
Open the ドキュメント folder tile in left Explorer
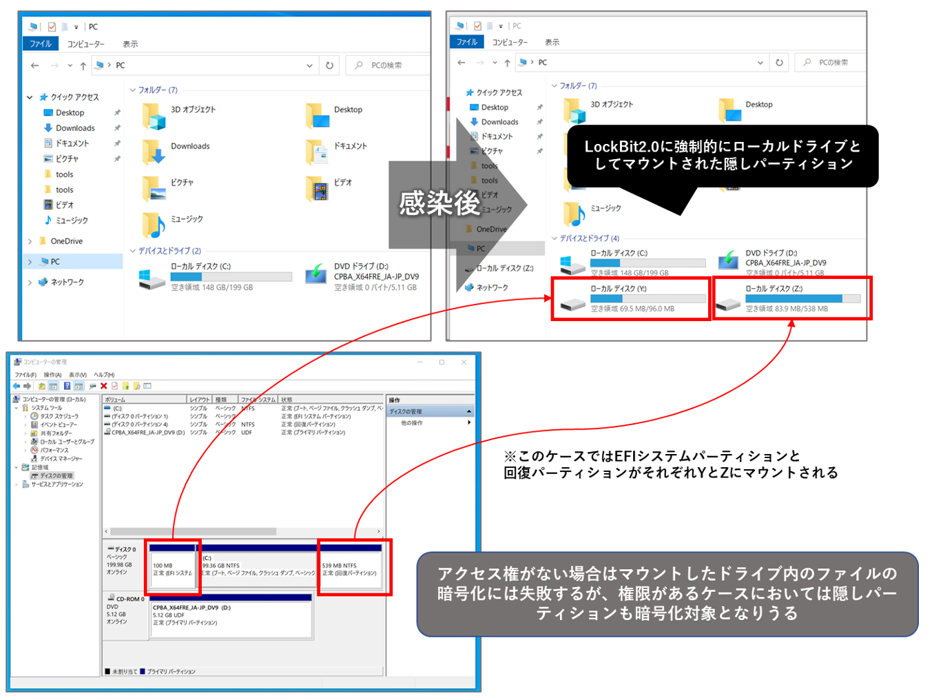(x=336, y=152)
